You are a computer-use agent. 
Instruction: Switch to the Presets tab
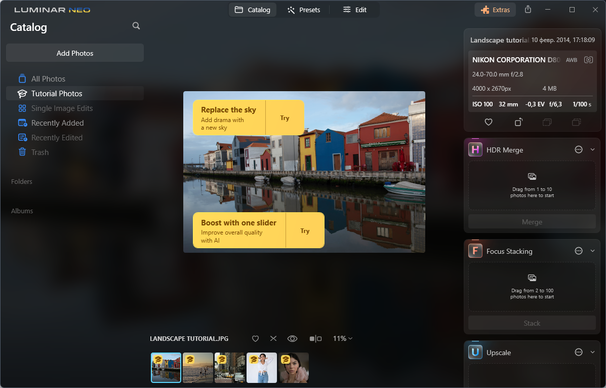(304, 9)
